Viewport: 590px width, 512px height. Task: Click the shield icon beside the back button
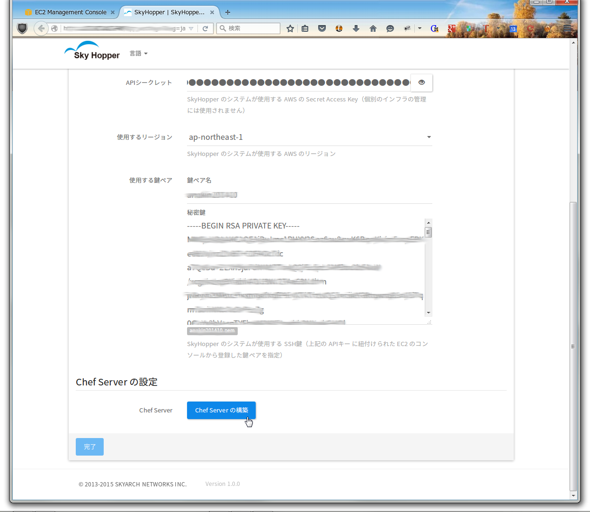(22, 28)
